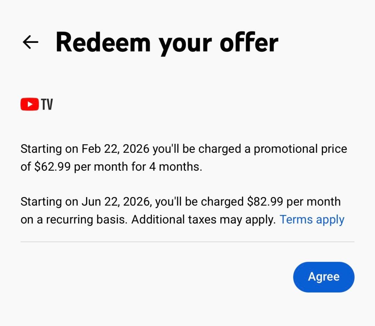
Task: Click the Feb 22, 2026 start date
Action: coord(116,149)
